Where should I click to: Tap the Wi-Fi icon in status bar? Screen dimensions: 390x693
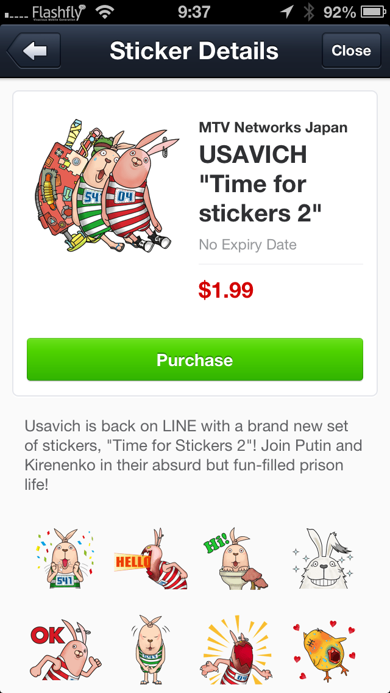point(104,12)
